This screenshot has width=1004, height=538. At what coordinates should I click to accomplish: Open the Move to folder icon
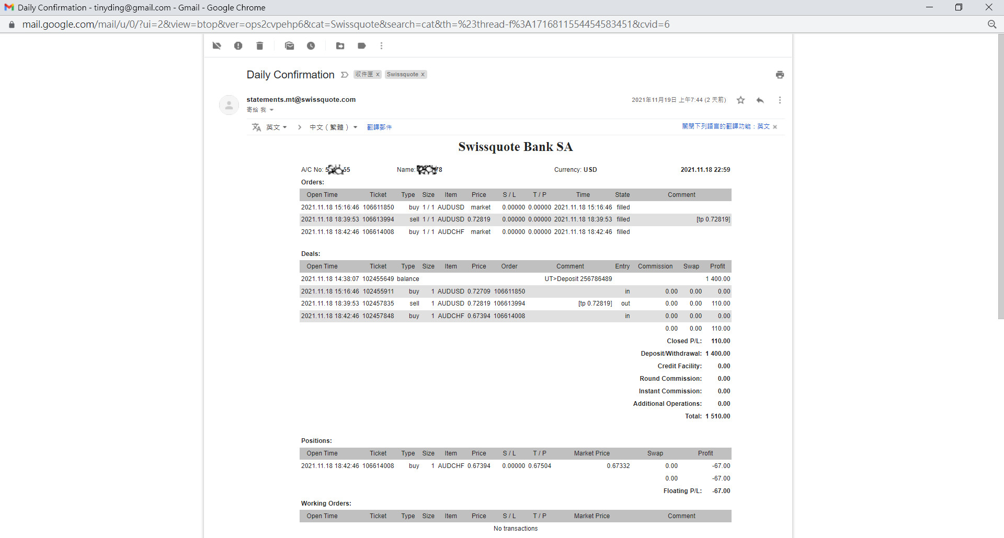point(340,46)
